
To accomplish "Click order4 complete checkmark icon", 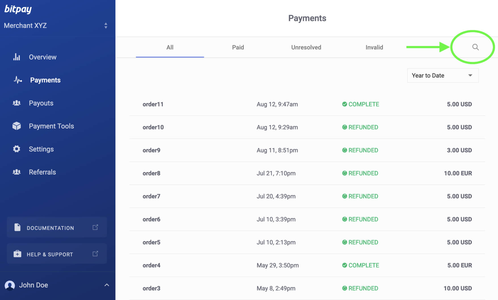I will click(x=344, y=265).
